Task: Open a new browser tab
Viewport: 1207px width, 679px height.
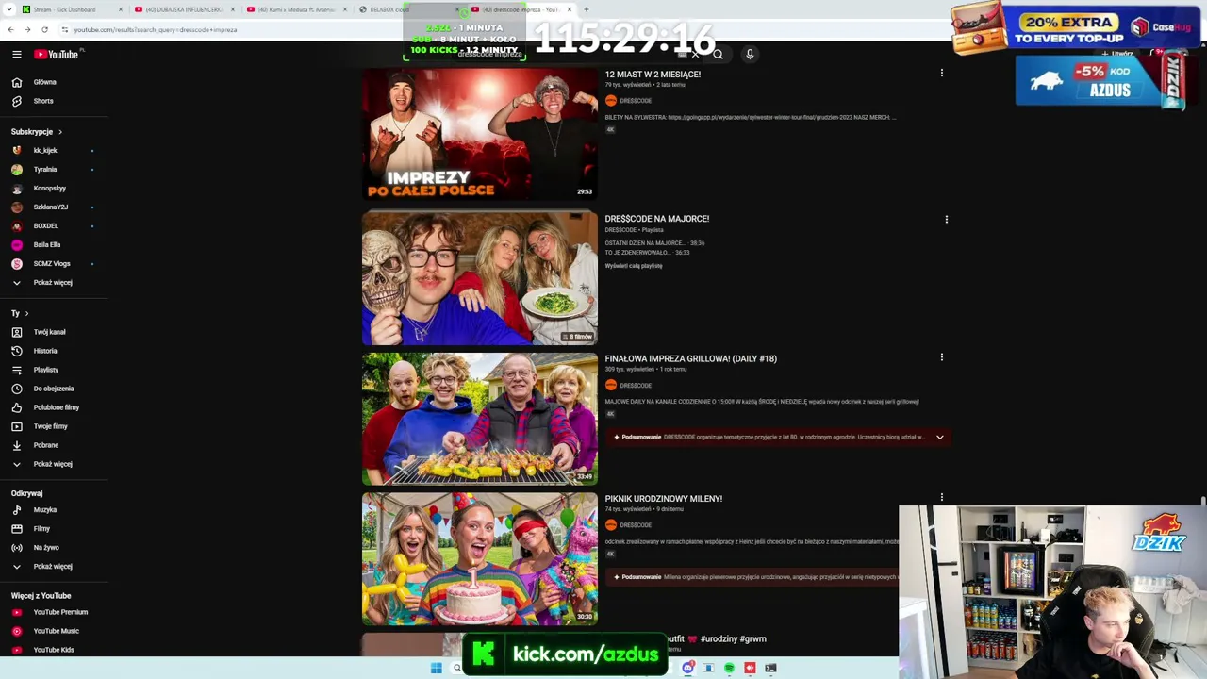Action: (586, 9)
